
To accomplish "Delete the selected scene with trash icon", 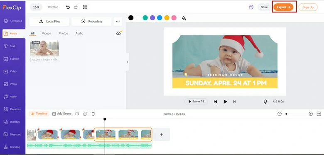I will tap(93, 114).
